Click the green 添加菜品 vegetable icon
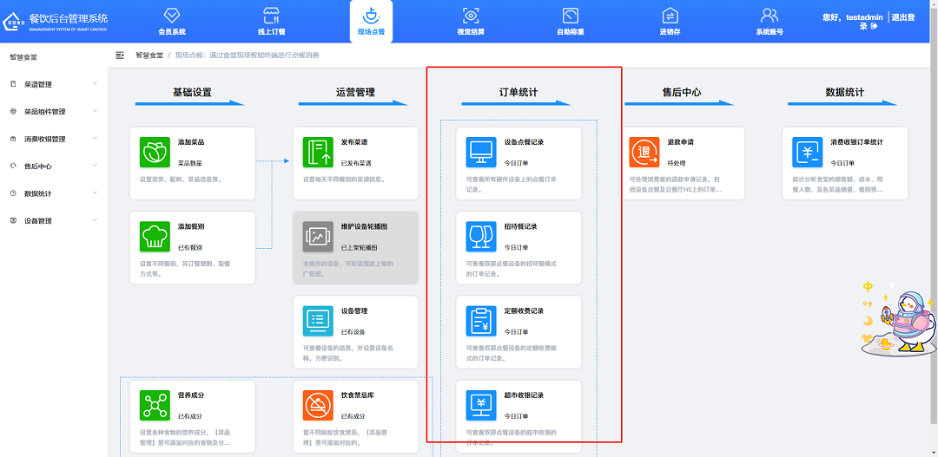 [155, 152]
